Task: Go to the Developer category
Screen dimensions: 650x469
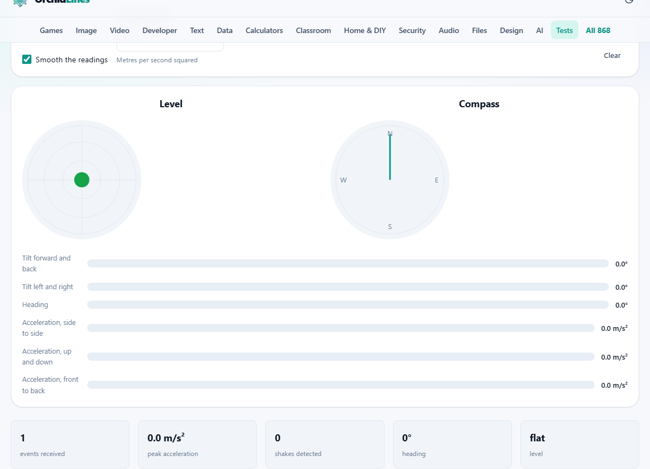Action: [x=160, y=30]
